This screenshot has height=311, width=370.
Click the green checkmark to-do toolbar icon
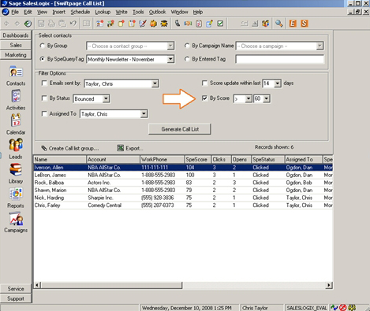click(x=220, y=24)
